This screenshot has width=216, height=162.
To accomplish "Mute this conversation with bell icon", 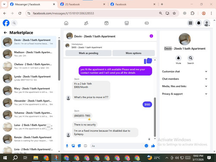I will point(178,58).
